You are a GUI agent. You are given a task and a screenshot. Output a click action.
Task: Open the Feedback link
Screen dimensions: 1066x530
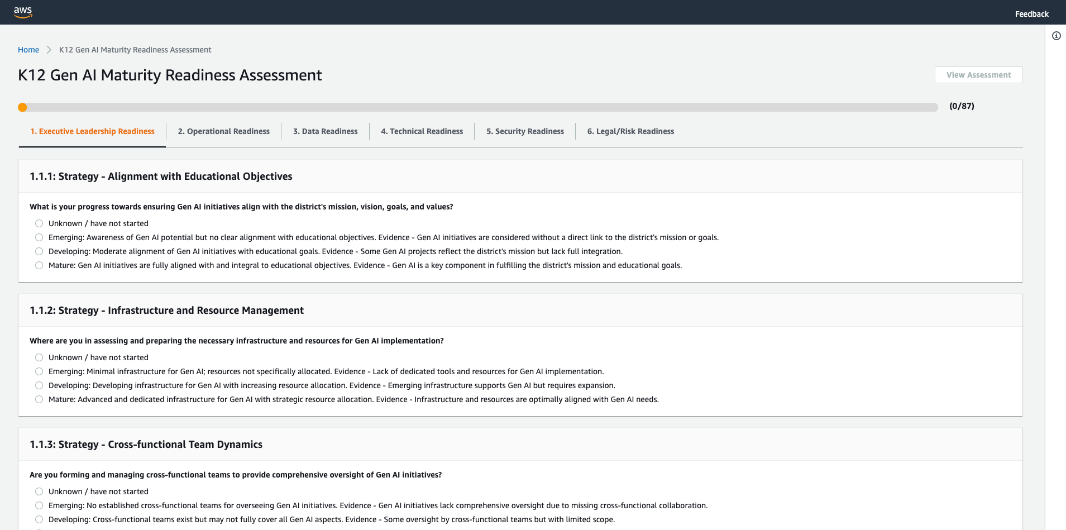coord(1031,14)
